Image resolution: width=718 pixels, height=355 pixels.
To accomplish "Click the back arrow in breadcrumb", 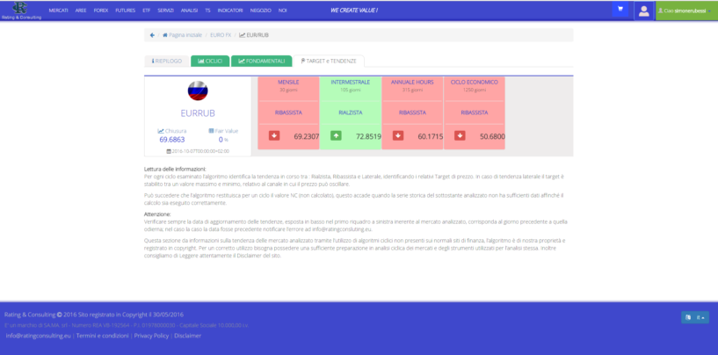I will coord(152,34).
